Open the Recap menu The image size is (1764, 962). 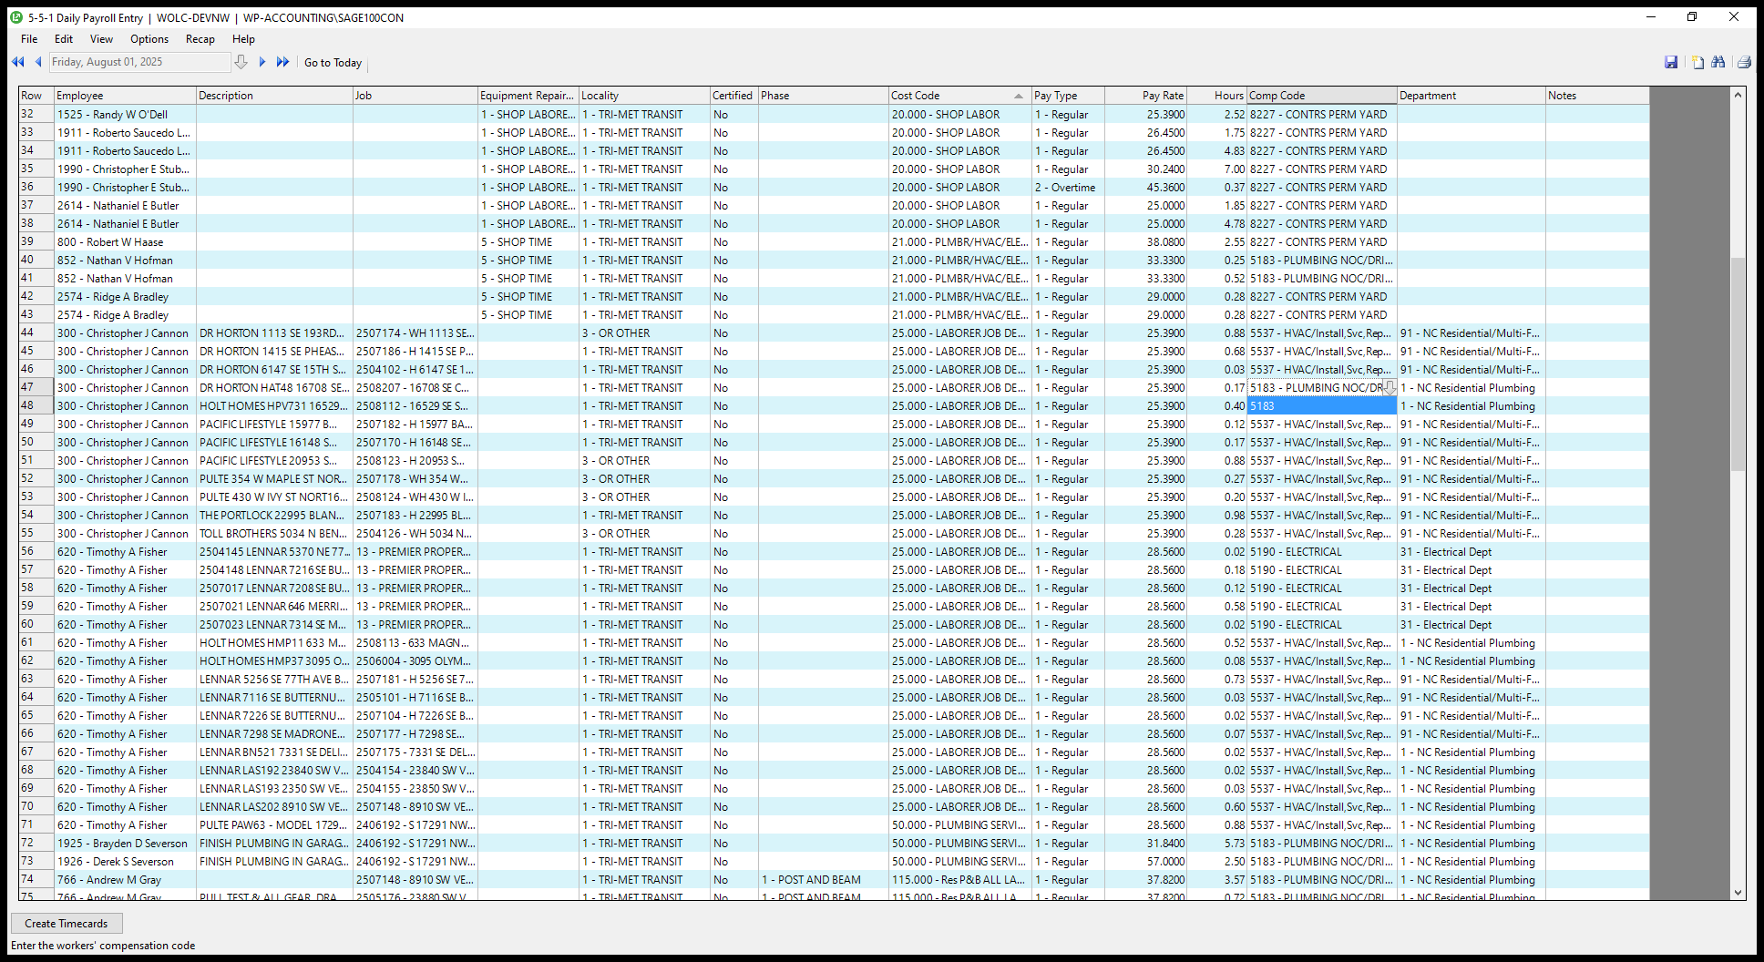click(200, 38)
